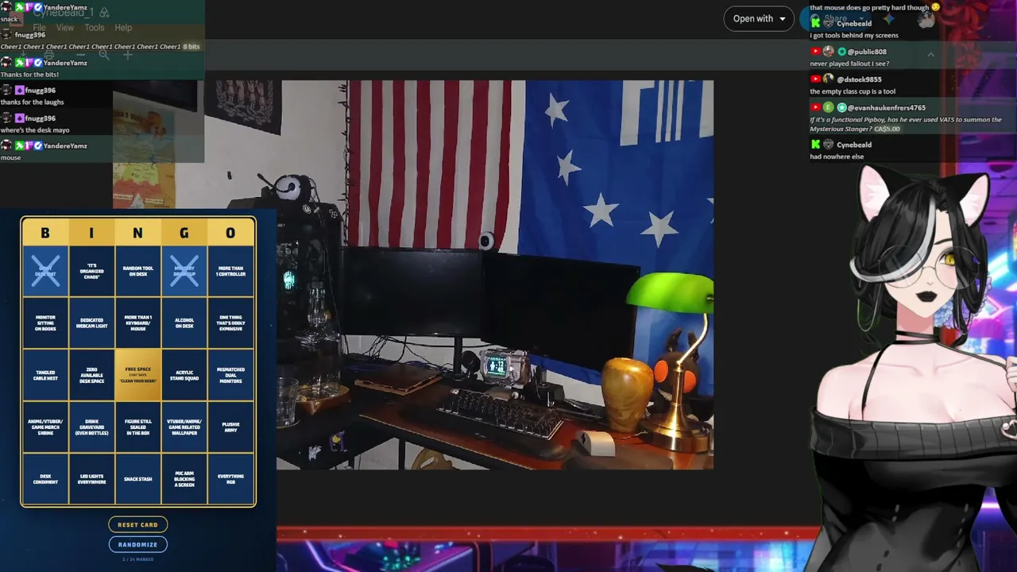Open the File menu

point(39,28)
